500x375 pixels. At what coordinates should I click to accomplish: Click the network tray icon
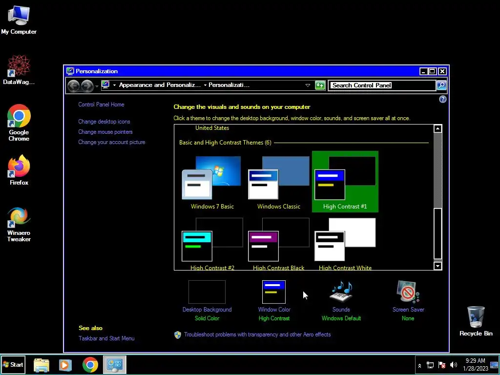430,365
